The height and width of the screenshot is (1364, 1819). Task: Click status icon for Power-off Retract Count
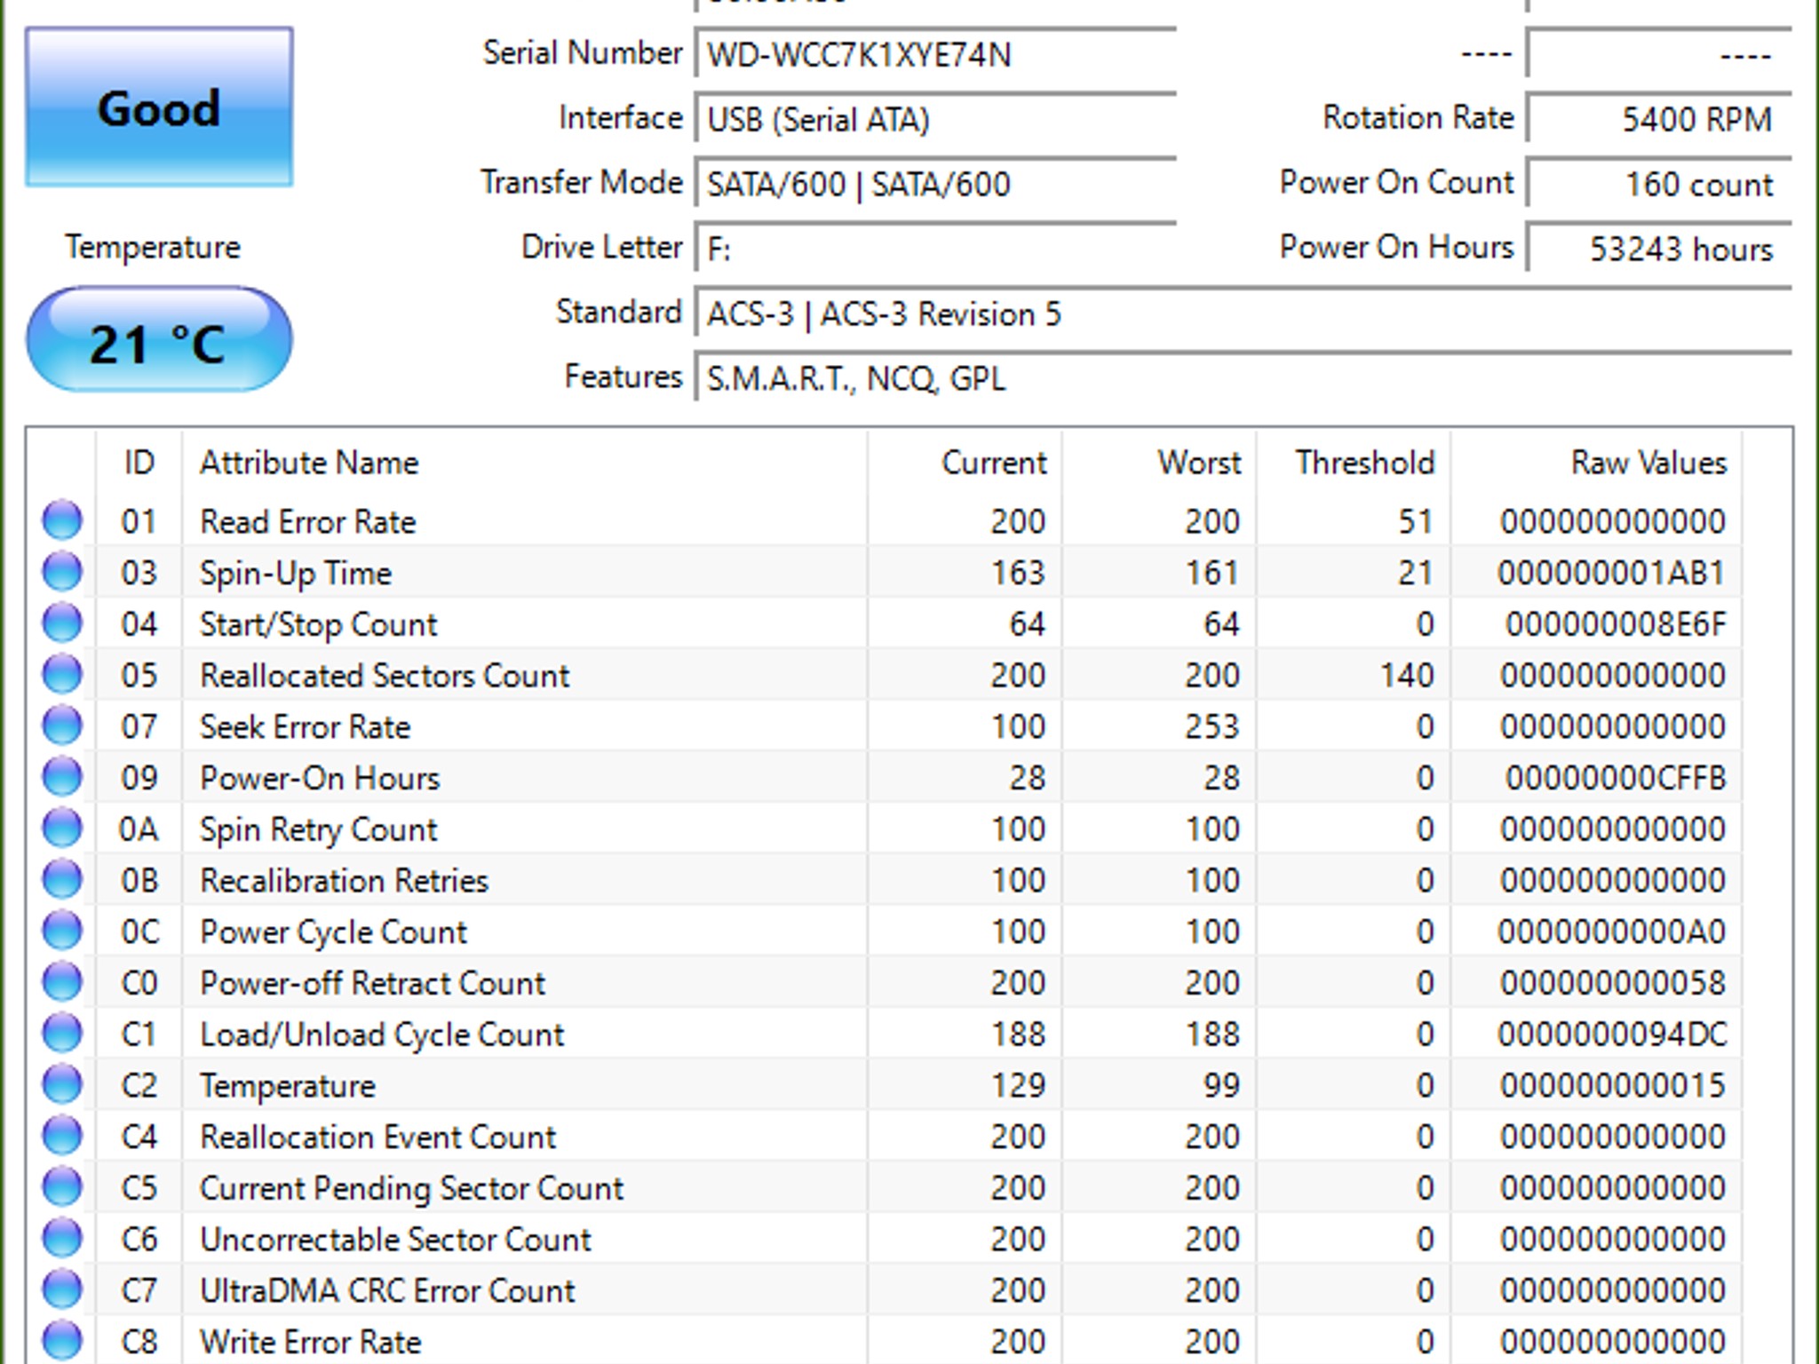62,982
